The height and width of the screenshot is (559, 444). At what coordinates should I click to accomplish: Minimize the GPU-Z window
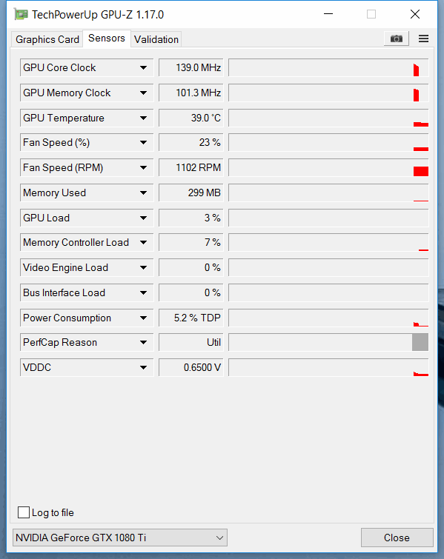[328, 14]
